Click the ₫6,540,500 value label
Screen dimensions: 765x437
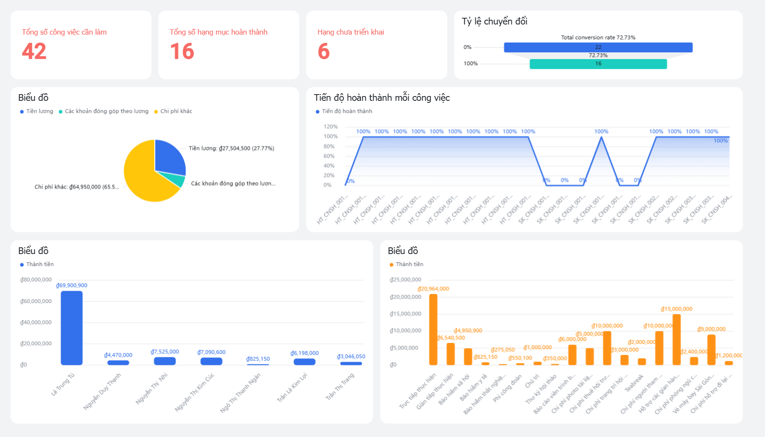pyautogui.click(x=451, y=338)
